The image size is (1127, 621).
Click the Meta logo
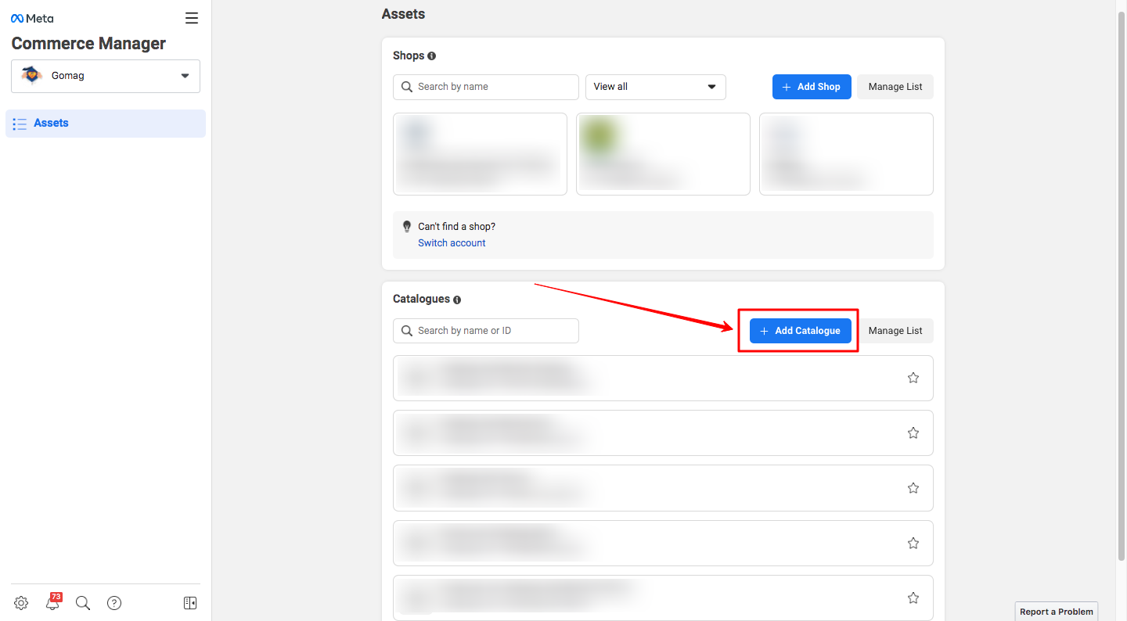(x=32, y=18)
